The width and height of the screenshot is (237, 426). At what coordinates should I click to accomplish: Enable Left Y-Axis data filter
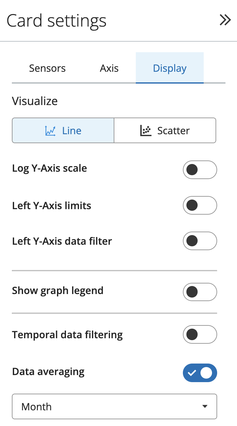coord(200,241)
